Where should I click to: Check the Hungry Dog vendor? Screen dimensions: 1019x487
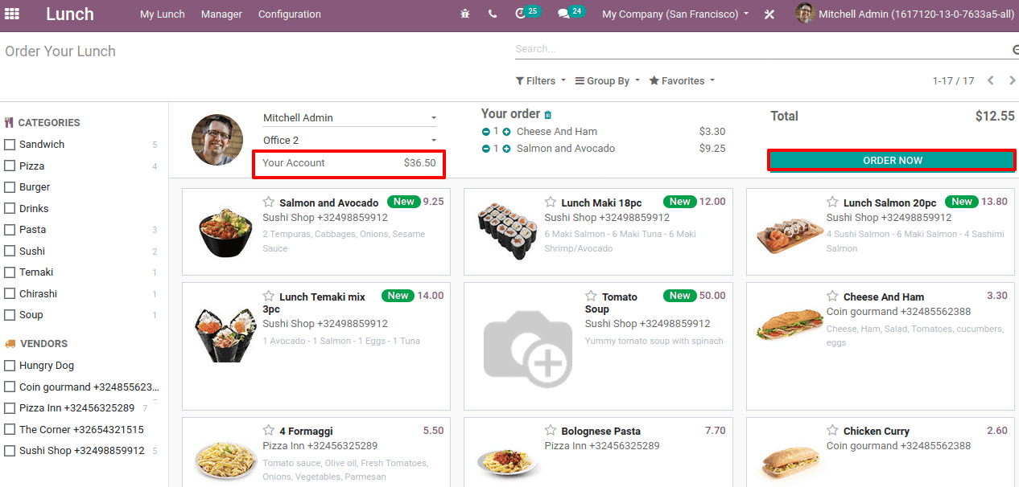(10, 366)
